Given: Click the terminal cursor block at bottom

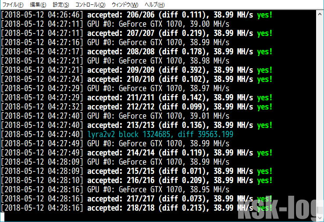Looking at the screenshot, I should tap(2, 217).
